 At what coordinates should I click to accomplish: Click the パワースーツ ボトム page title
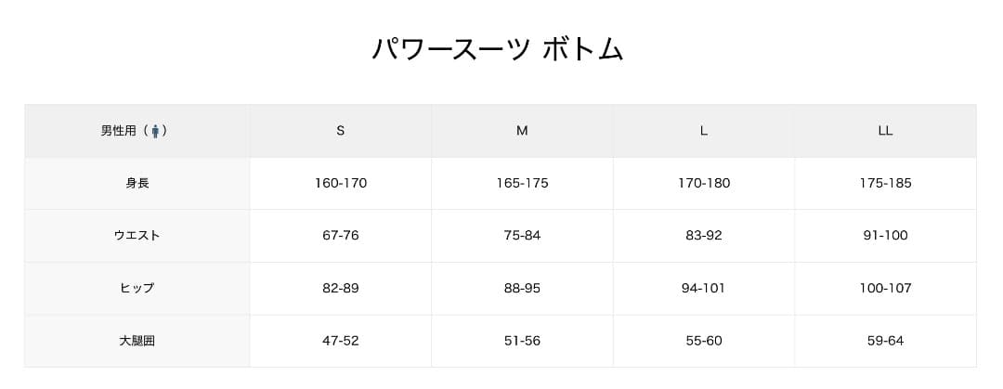[x=497, y=48]
